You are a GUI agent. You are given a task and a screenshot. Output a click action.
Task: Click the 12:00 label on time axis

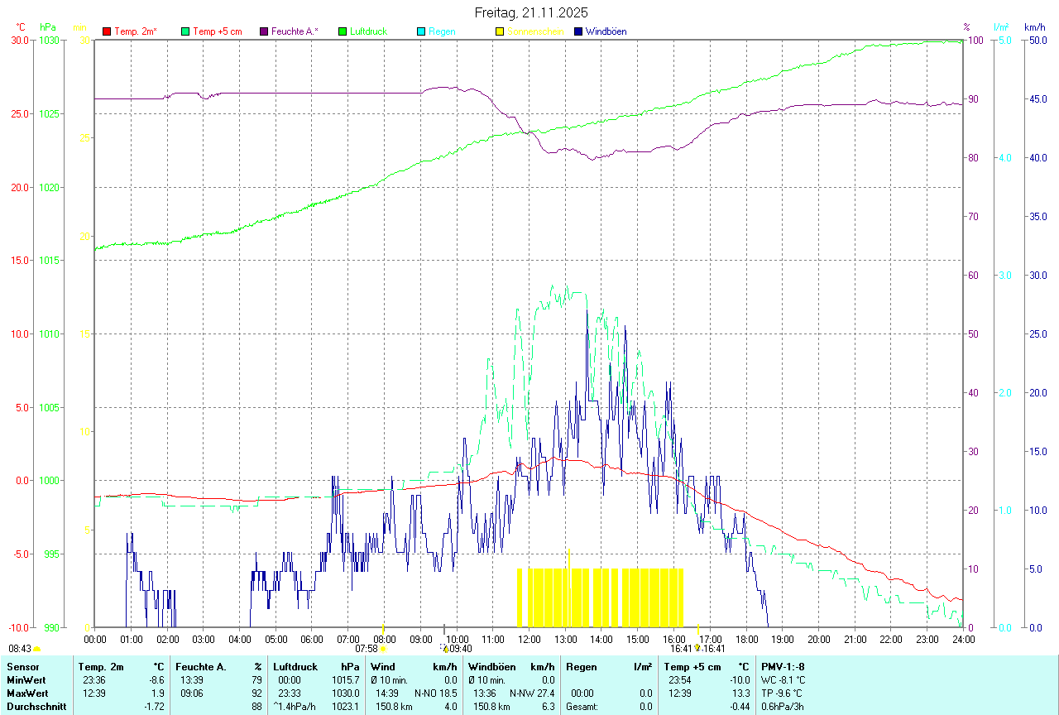[529, 639]
